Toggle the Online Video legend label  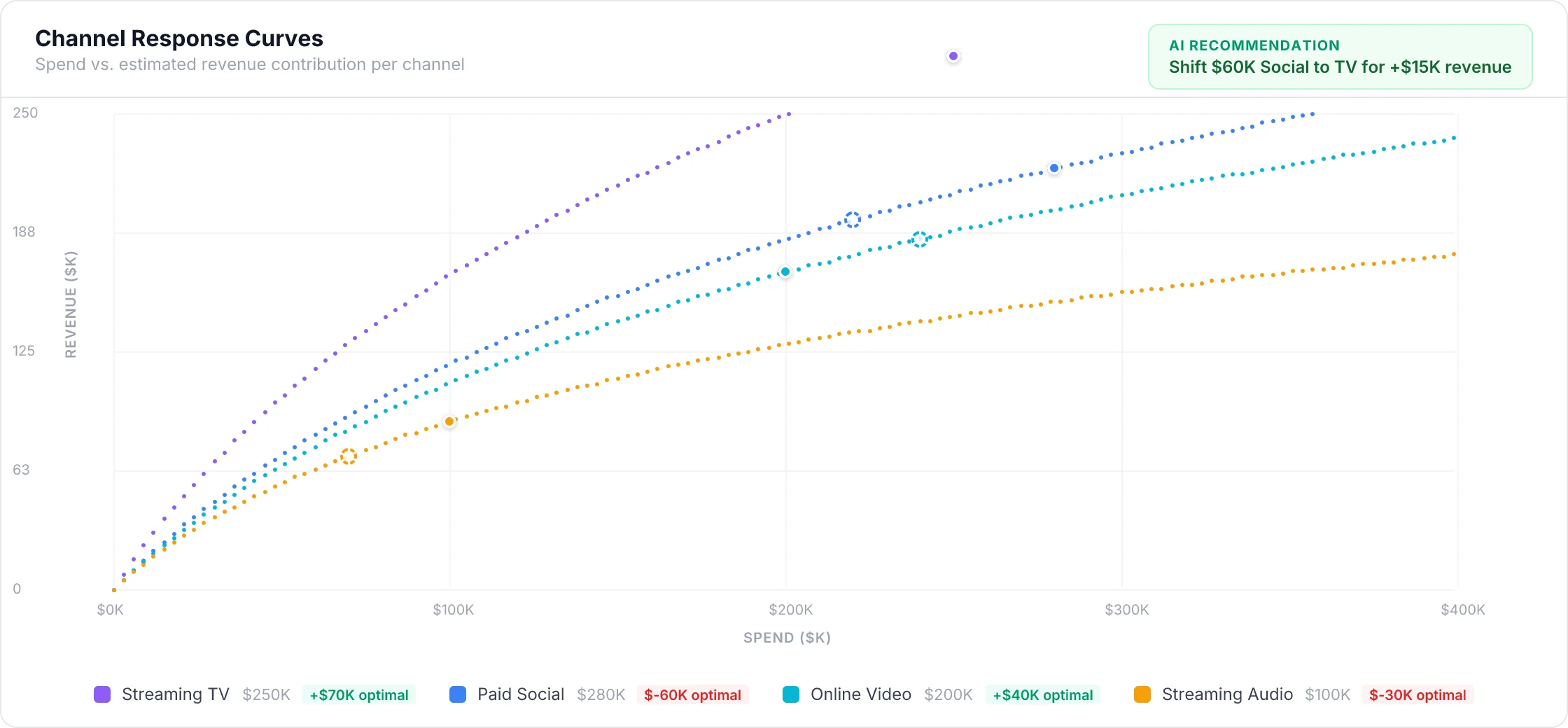(860, 694)
